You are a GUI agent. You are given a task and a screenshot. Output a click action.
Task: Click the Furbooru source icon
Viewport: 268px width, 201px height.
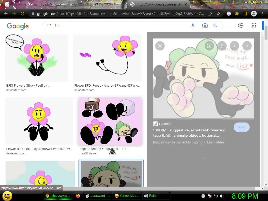(x=155, y=124)
